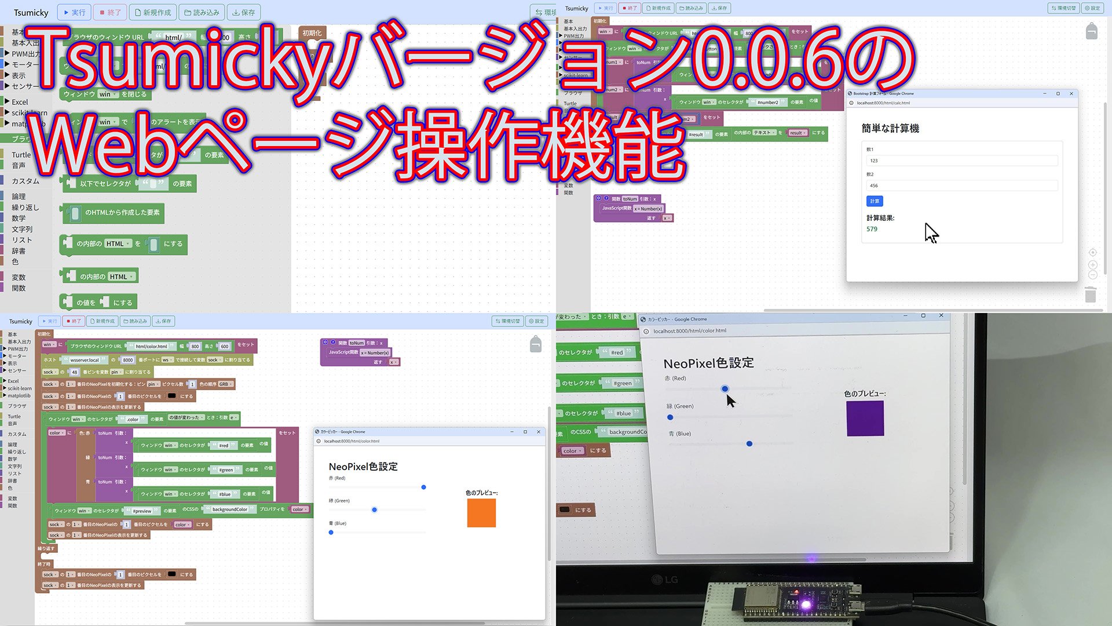Click 読み込み in the top-left panel toolbar
Screen dimensions: 1112x626
(x=203, y=12)
